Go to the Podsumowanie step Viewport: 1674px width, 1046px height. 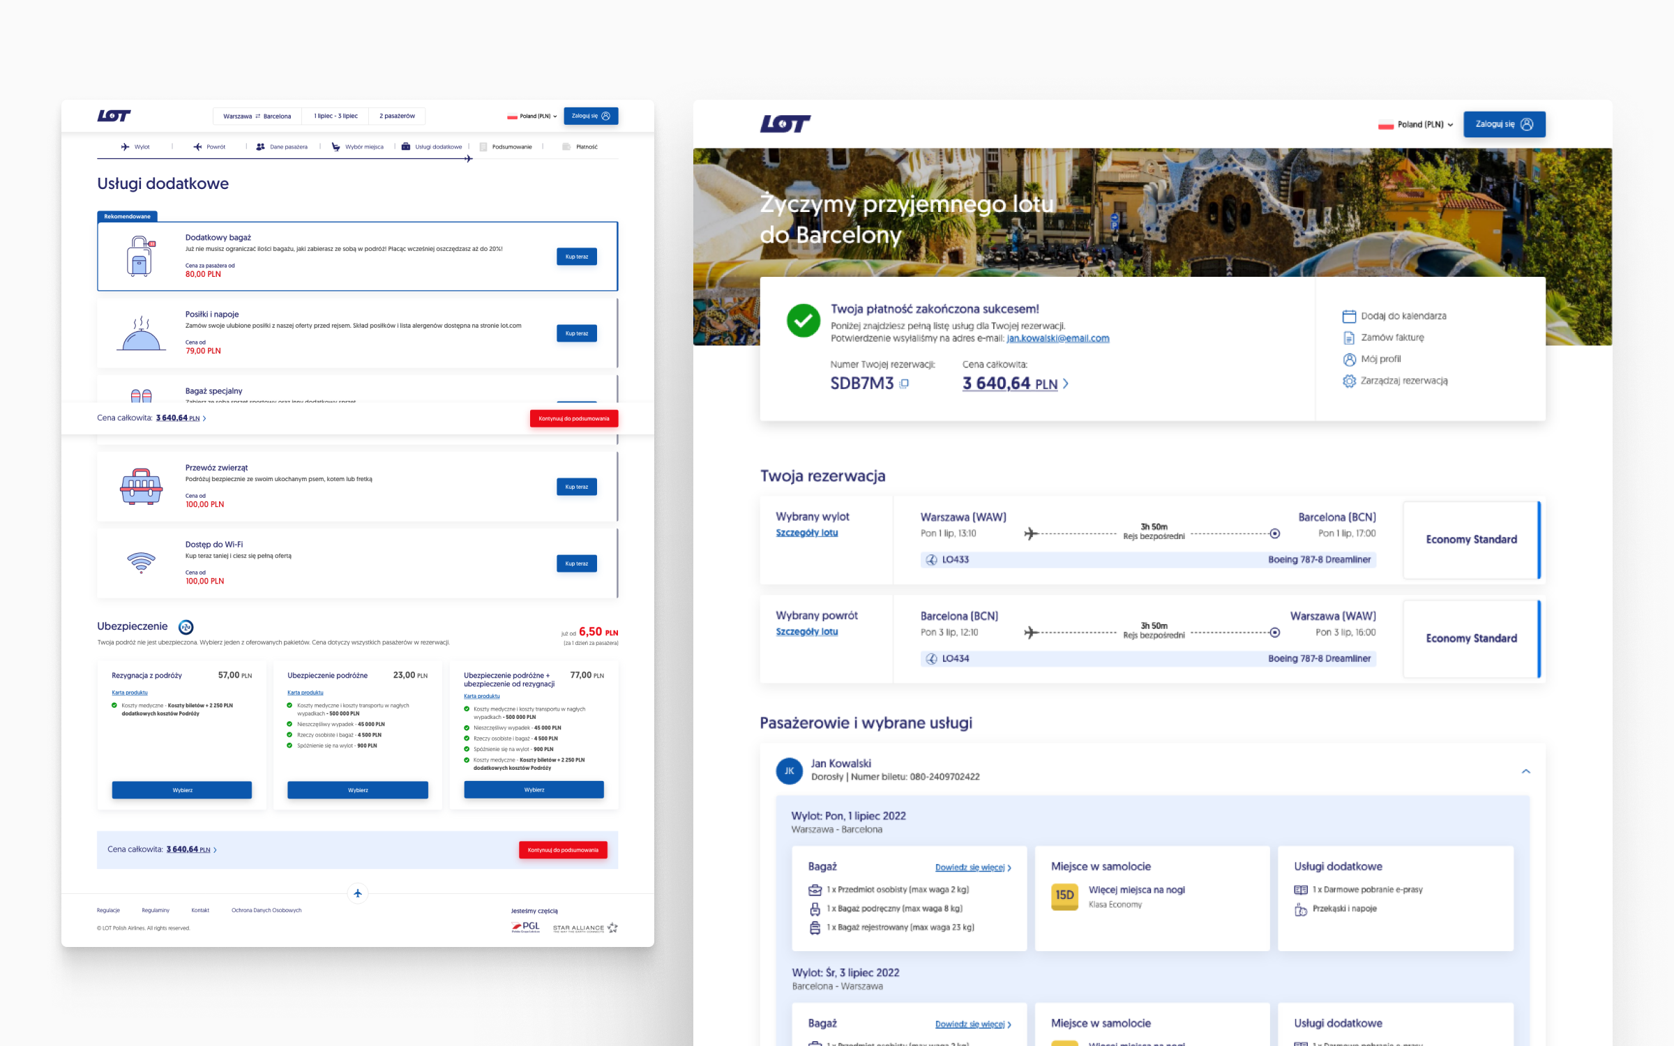[506, 147]
